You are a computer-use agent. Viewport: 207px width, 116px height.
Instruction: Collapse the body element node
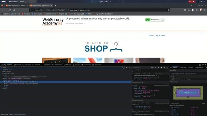[x=2, y=75]
